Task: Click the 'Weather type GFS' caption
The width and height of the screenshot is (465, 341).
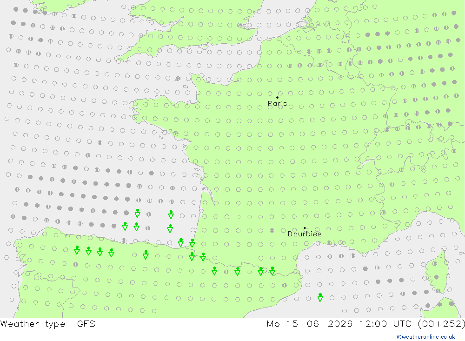Action: click(48, 324)
